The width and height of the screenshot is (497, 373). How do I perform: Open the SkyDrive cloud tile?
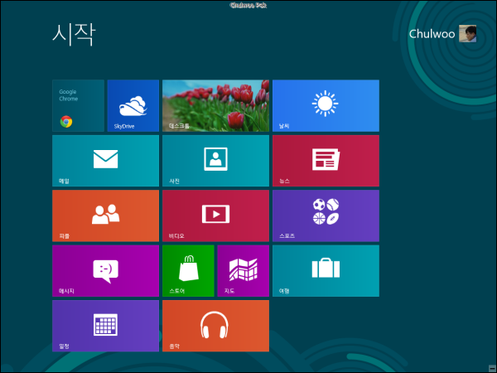coord(133,105)
